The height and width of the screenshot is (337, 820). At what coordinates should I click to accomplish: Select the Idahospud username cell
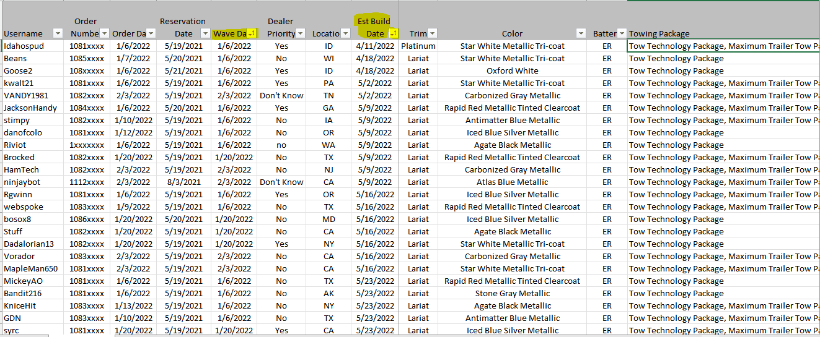point(24,46)
